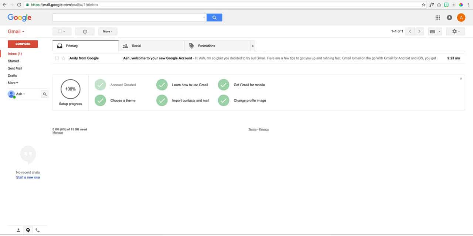473x236 pixels.
Task: Open the Sent Mail label
Action: [x=15, y=68]
